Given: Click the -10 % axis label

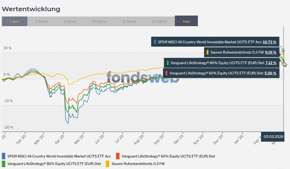Looking at the screenshot, I should click(x=8, y=101).
